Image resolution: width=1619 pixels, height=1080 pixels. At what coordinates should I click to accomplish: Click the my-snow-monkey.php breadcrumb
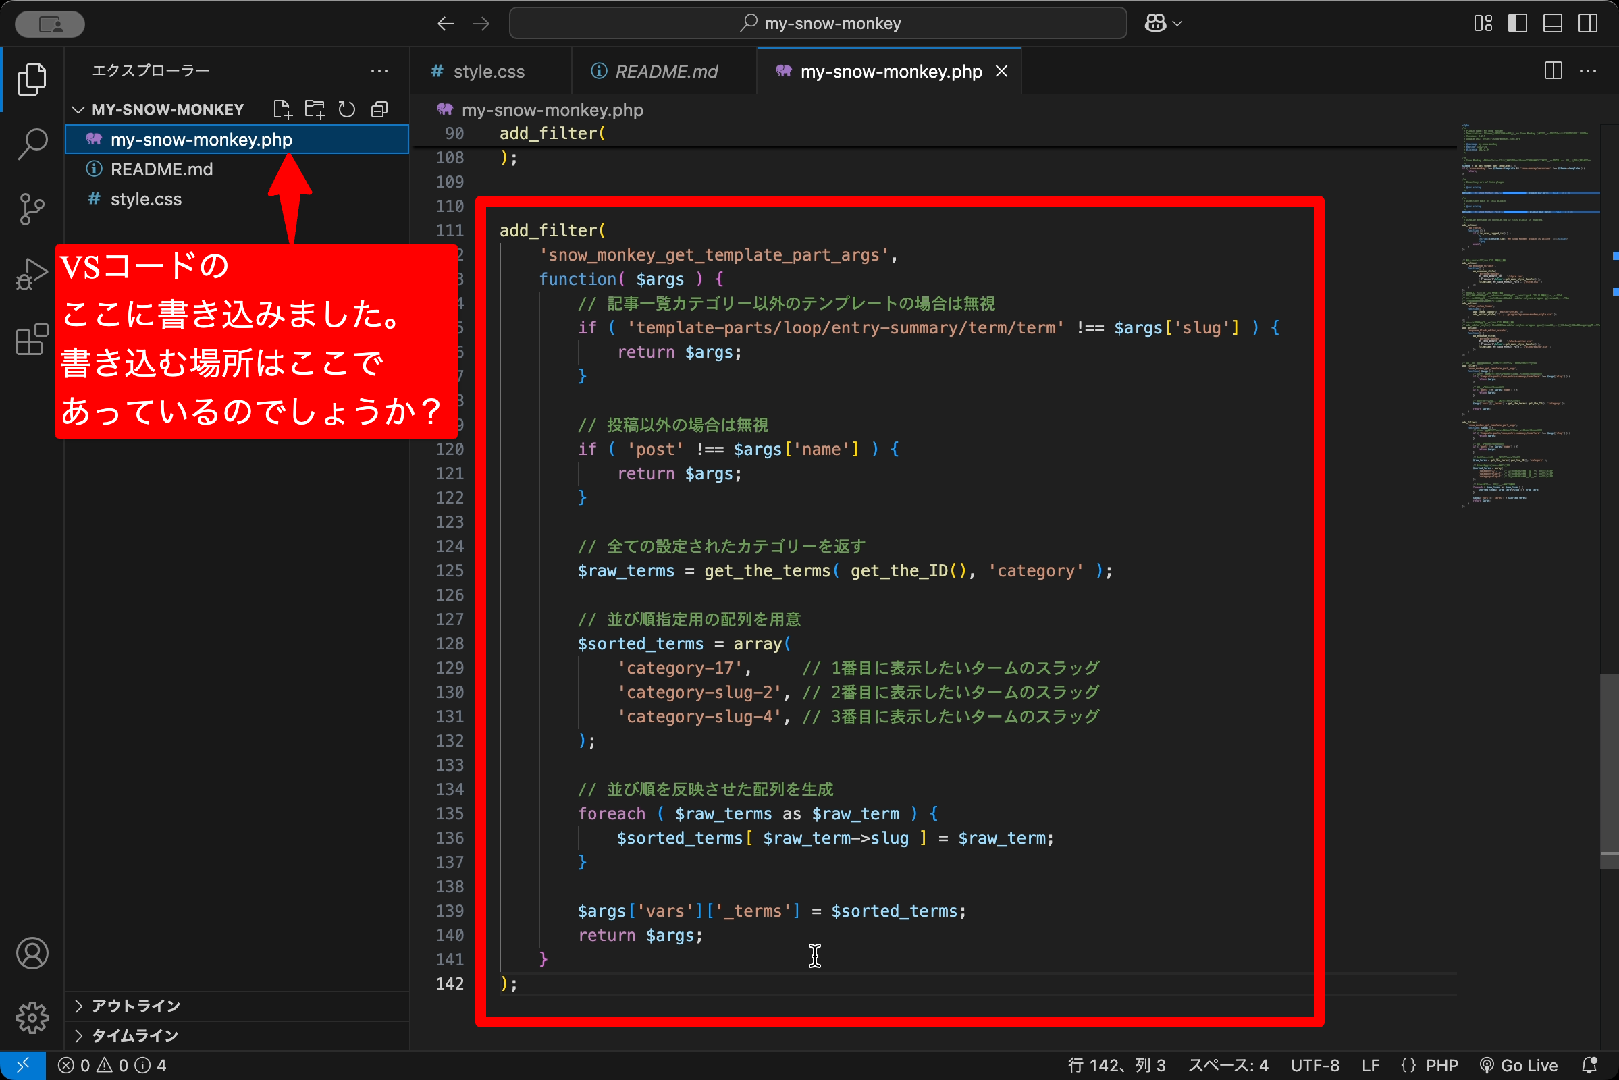tap(552, 109)
